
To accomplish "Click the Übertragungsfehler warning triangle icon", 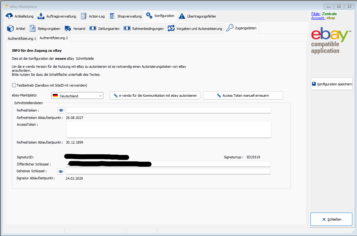I will click(182, 16).
